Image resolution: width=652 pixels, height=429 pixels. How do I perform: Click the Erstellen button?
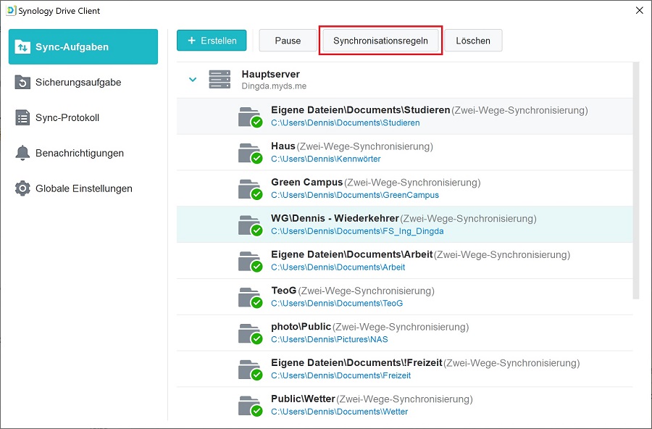[212, 41]
